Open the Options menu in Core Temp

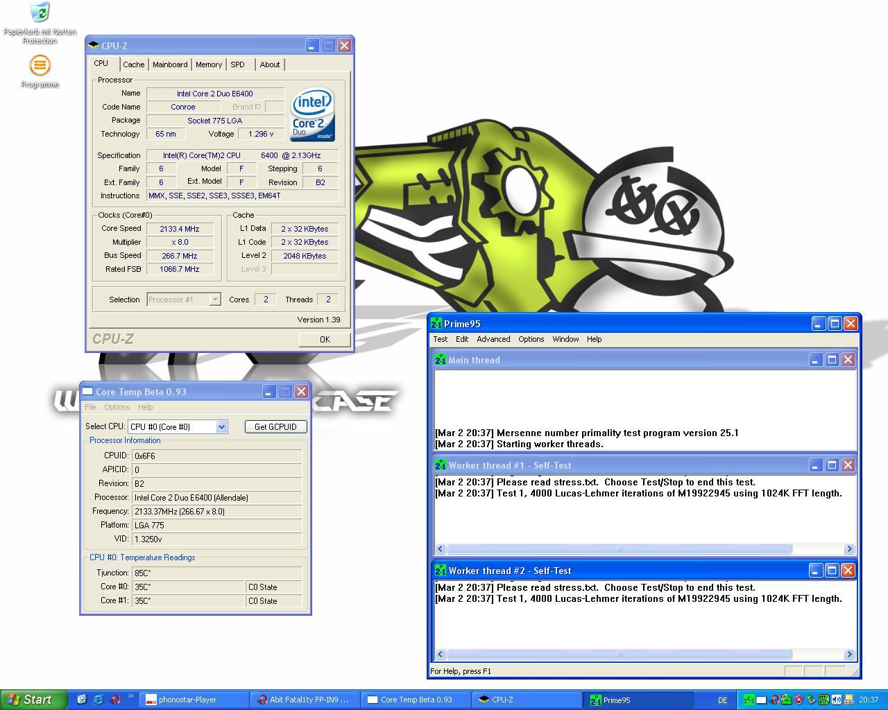pos(117,407)
